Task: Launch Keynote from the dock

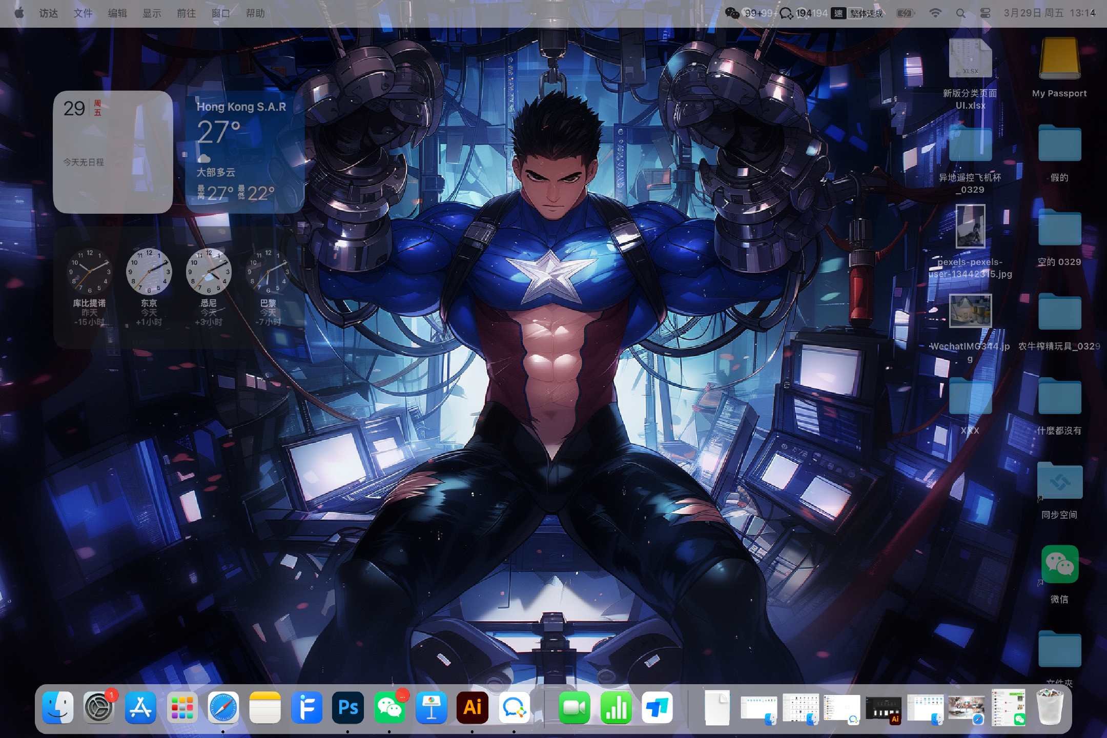Action: point(431,708)
